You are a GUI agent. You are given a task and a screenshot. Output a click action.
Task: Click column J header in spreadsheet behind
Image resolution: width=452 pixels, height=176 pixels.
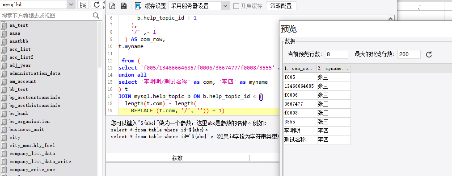[x=420, y=7]
